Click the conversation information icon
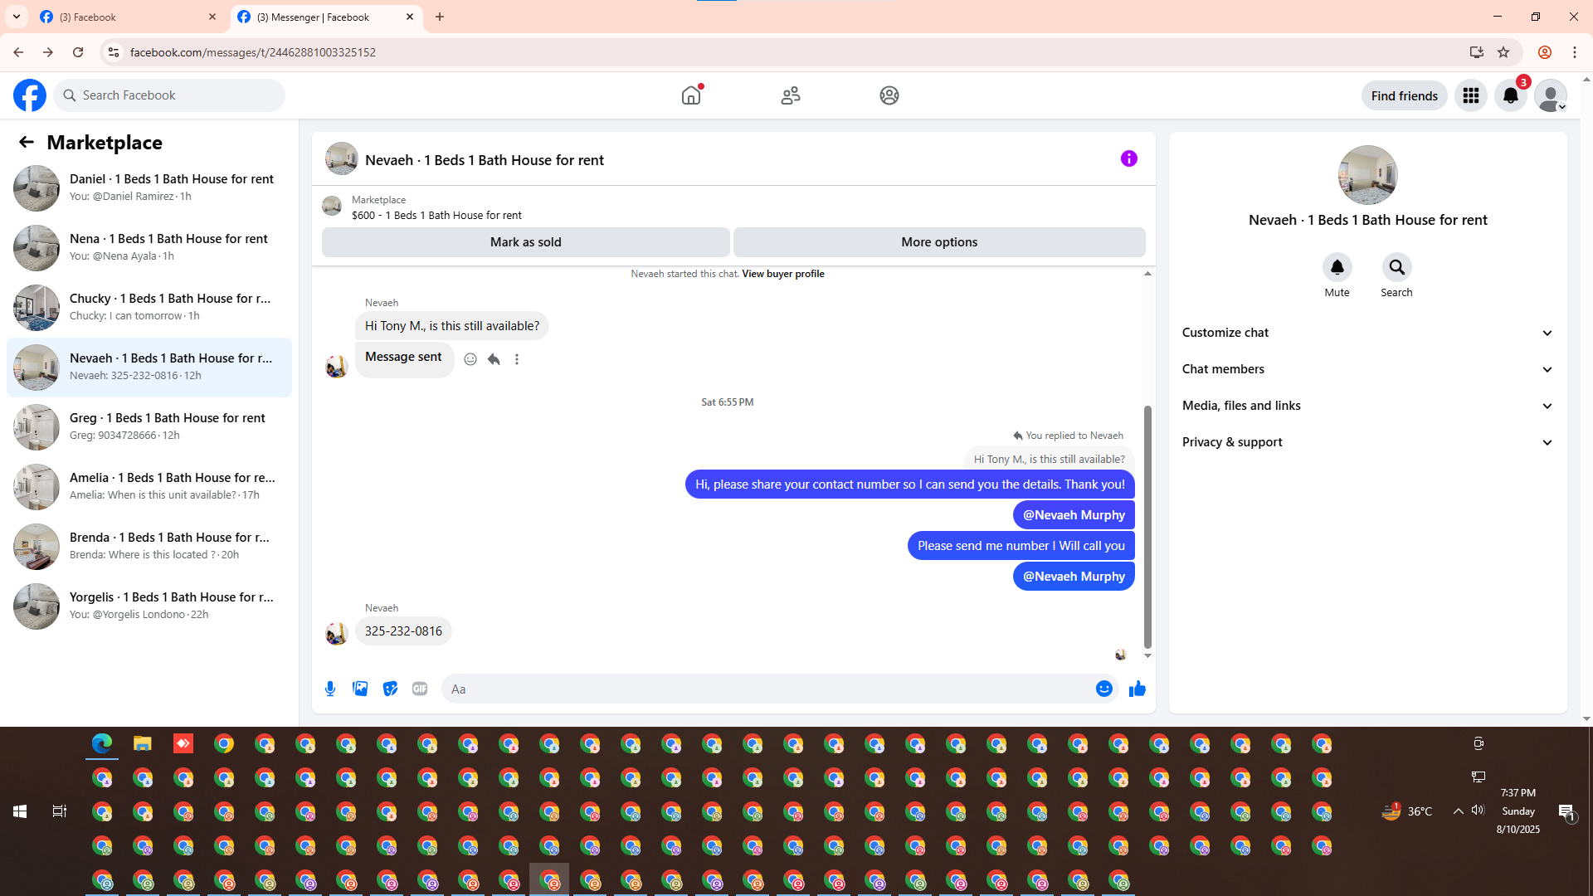 1128,158
